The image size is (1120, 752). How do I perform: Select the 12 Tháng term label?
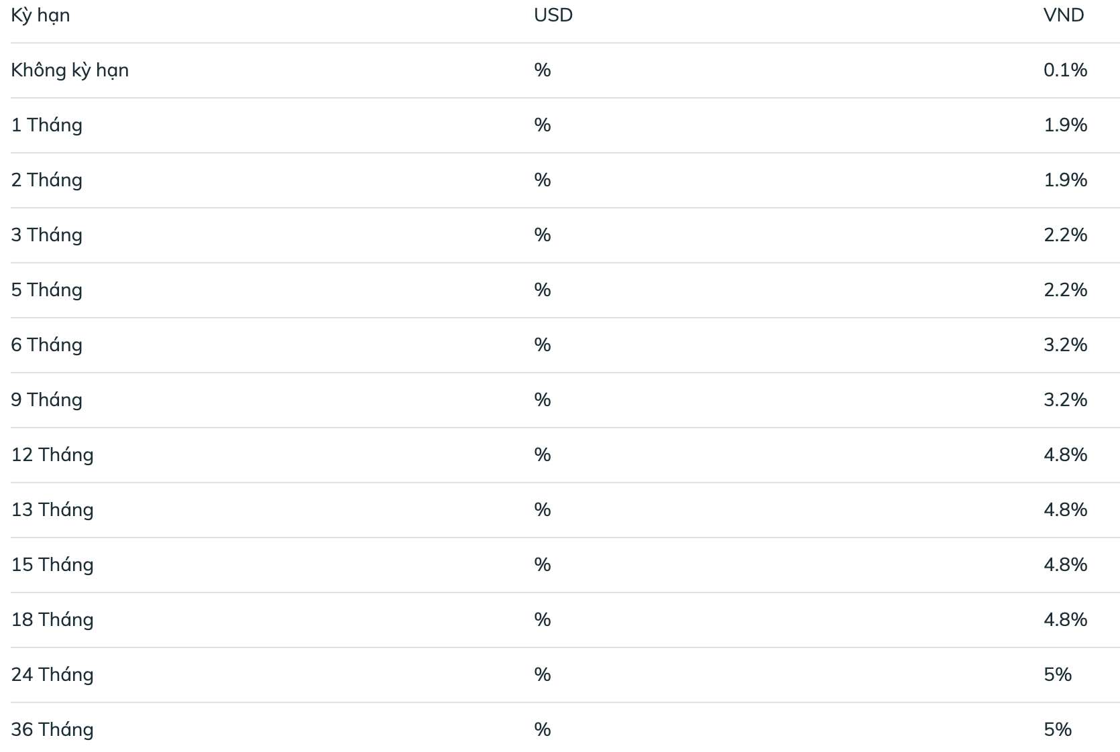pyautogui.click(x=52, y=455)
